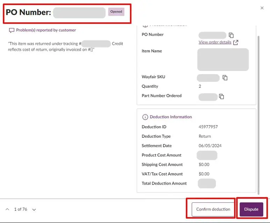Viewport: 270px width, 223px height.
Task: Click the Product Cost Amount label
Action: click(x=161, y=155)
